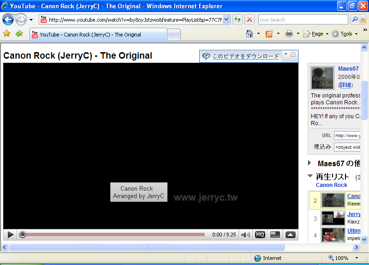Open playlist item 4 thumbnail

[x=333, y=235]
